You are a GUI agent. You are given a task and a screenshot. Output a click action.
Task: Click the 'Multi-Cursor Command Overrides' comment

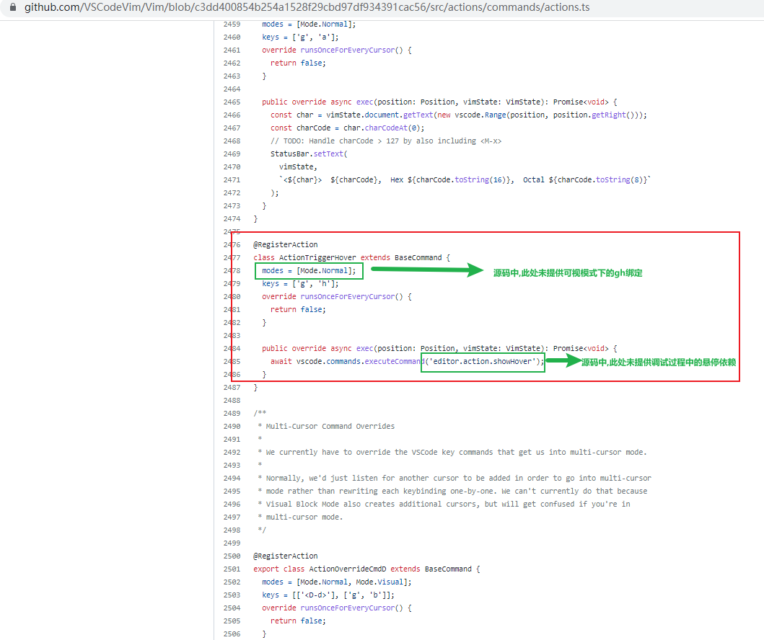(x=330, y=427)
